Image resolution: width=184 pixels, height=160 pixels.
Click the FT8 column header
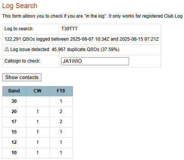[61, 91]
